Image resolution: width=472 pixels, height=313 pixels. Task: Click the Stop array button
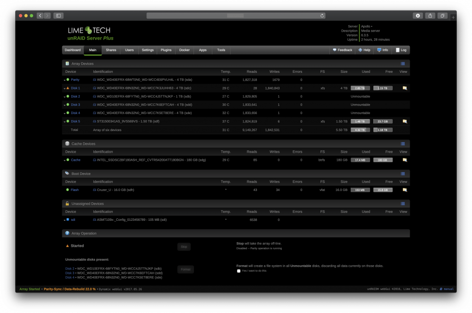(x=184, y=247)
